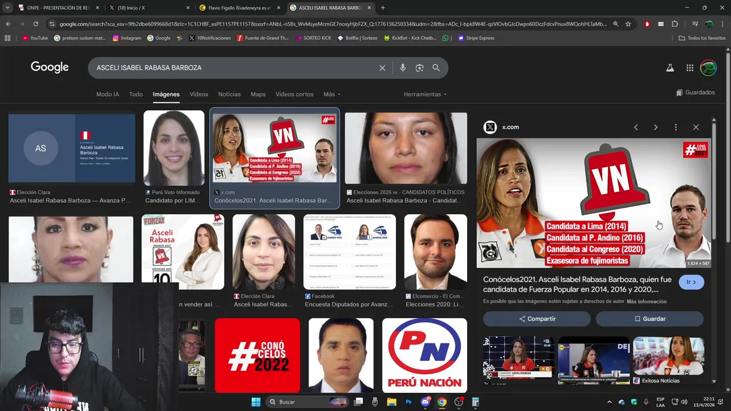Open Discord from taskbar
The width and height of the screenshot is (731, 411).
click(x=425, y=402)
